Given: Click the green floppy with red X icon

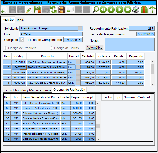Looking at the screenshot, I should click(x=37, y=10).
